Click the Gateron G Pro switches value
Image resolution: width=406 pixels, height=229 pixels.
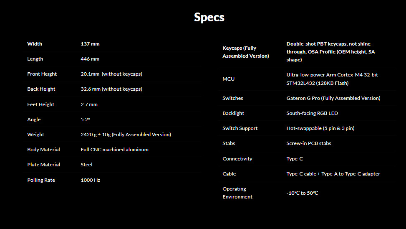click(x=333, y=98)
